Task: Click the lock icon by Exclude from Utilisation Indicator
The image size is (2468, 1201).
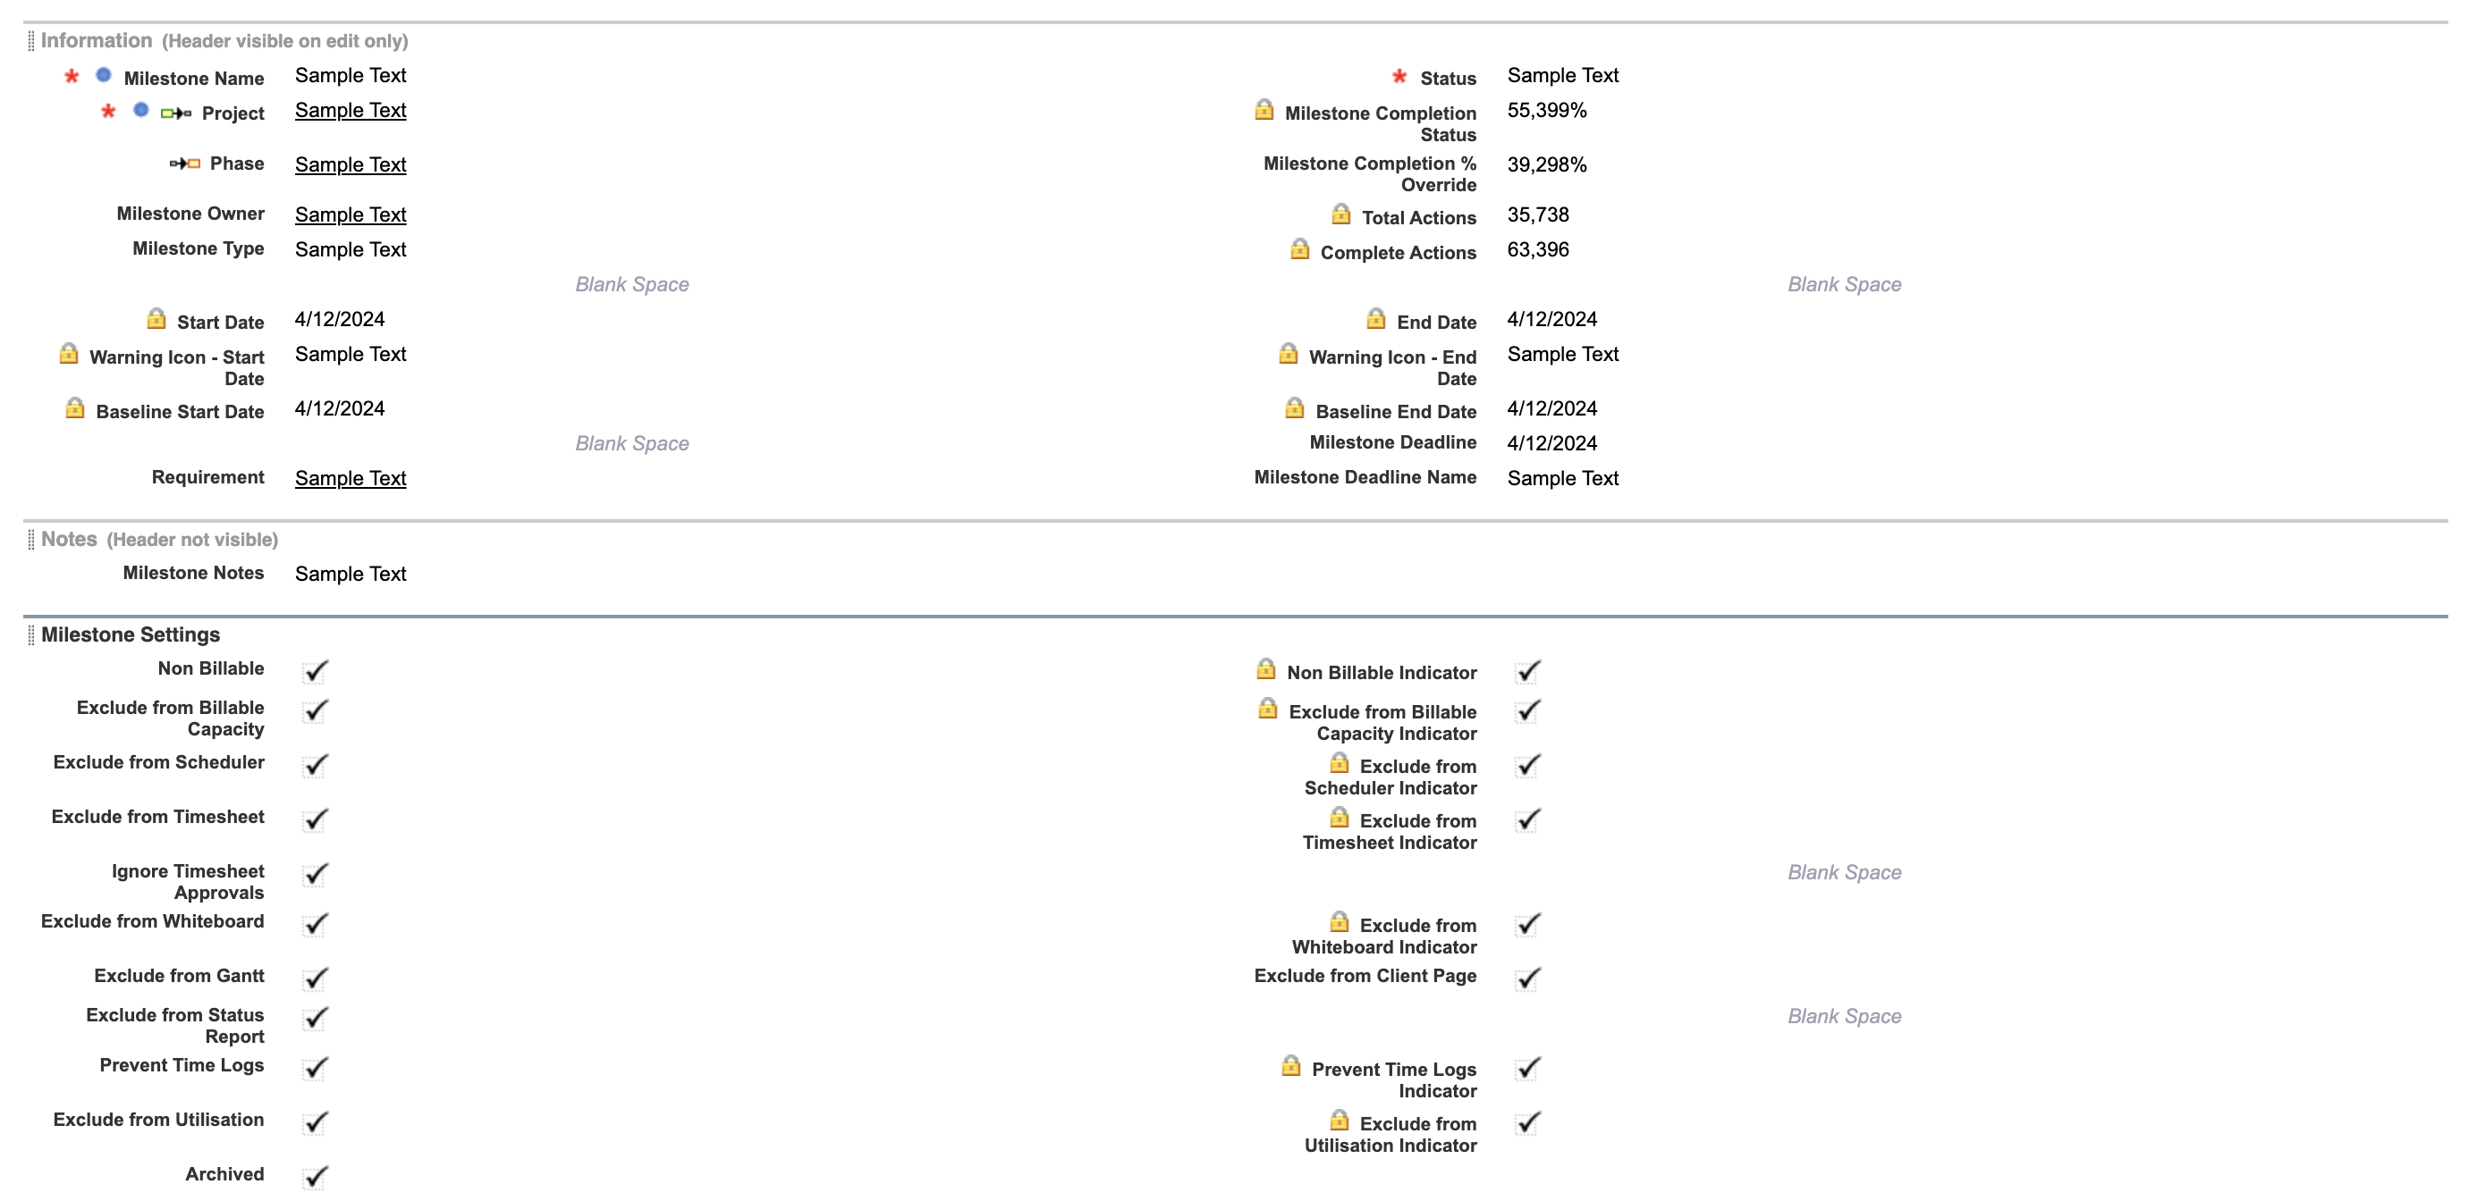Action: pos(1340,1120)
